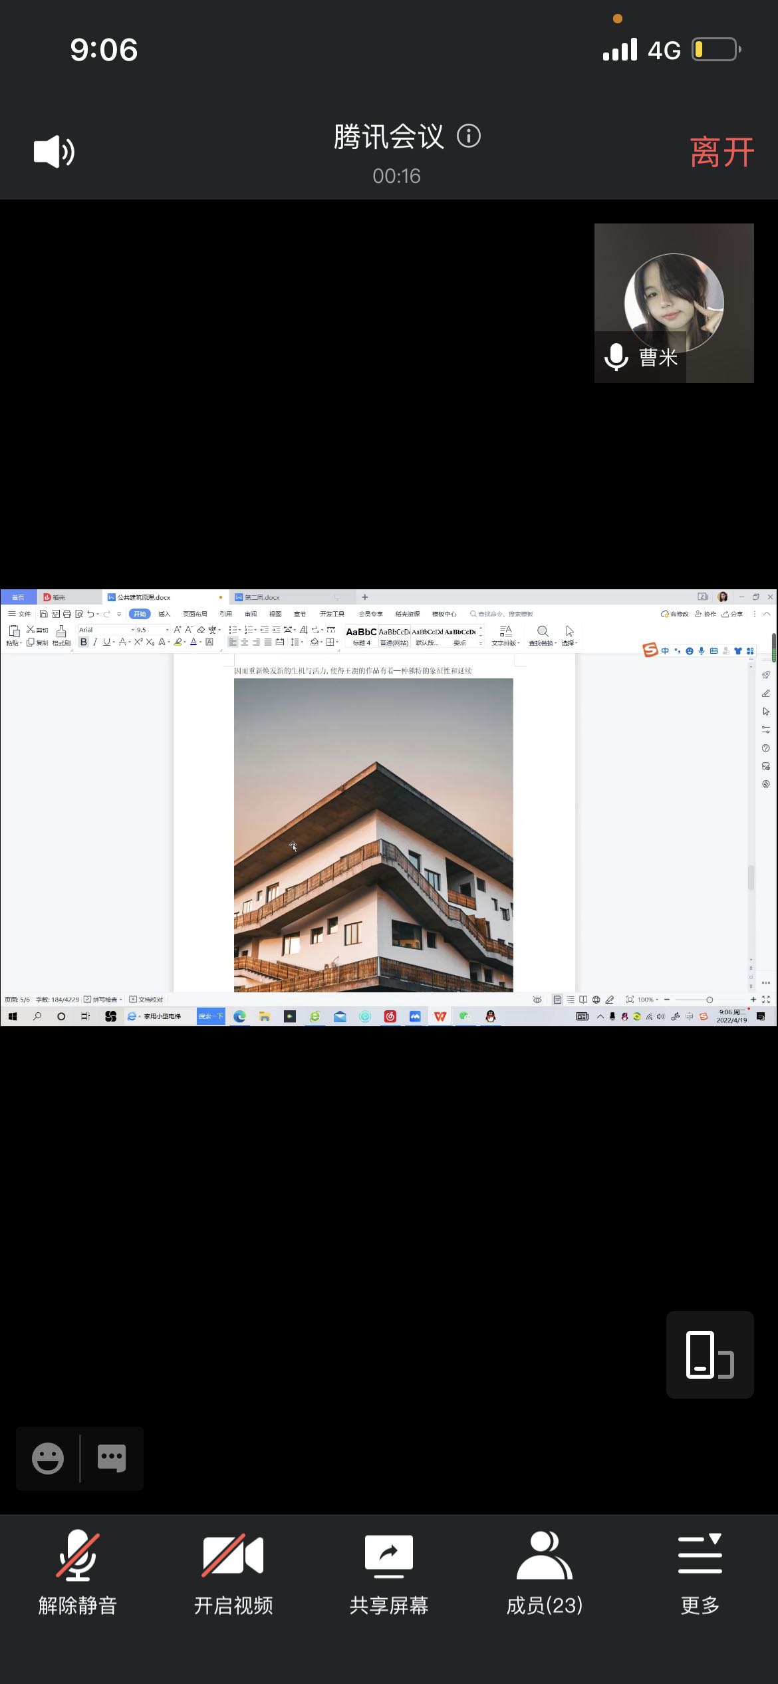The height and width of the screenshot is (1684, 778).
Task: Toggle Bold formatting in the ribbon
Action: coord(84,642)
